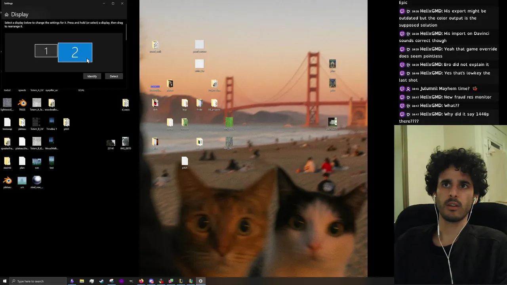Select the pitch document on the wallpaper desktop
This screenshot has width=507, height=285.
point(185,161)
